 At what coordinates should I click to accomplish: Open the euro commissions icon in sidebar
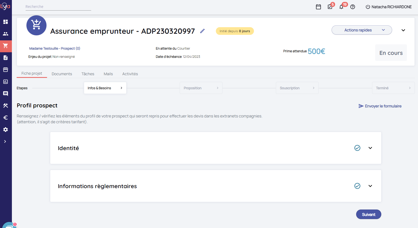[x=6, y=118]
